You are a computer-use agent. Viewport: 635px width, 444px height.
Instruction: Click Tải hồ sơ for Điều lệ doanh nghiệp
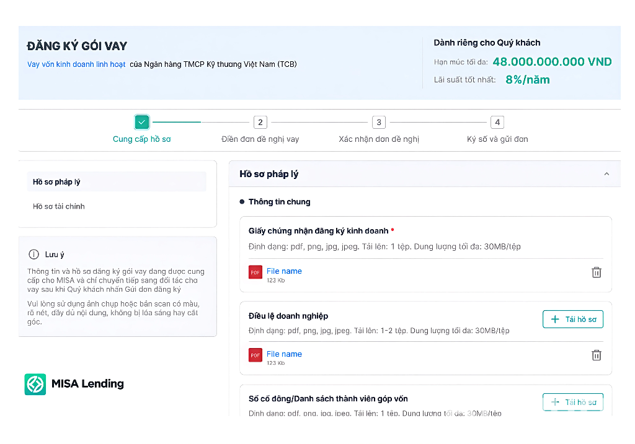572,319
